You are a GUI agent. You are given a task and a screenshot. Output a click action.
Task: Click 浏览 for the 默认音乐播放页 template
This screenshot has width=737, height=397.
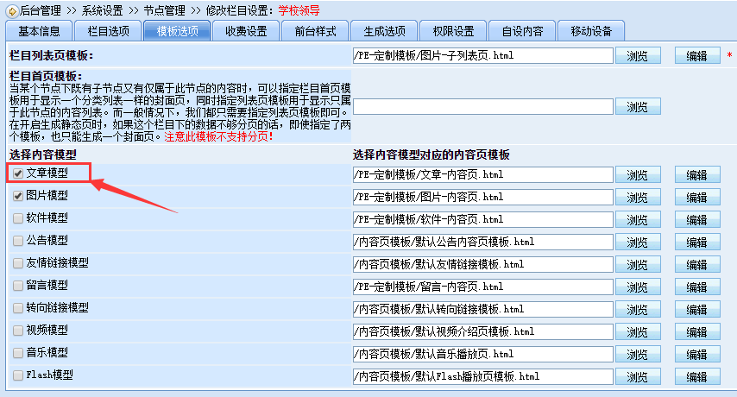637,354
